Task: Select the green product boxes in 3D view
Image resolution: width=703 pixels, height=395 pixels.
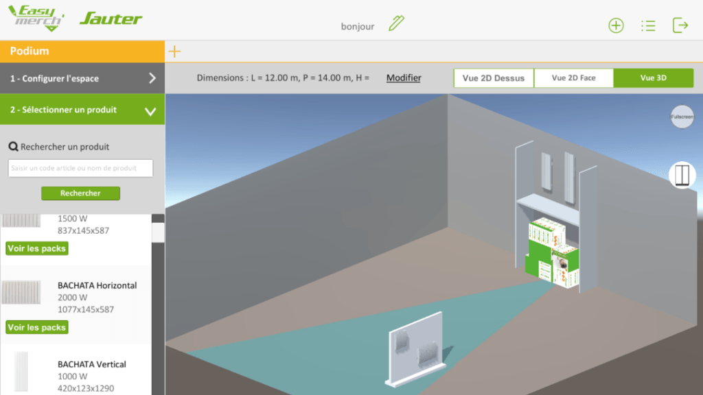Action: [x=553, y=252]
